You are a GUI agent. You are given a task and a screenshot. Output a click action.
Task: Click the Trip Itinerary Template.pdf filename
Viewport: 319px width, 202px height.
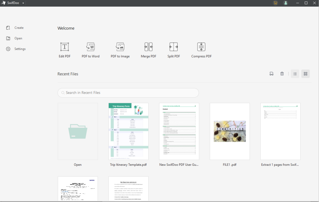[x=128, y=165]
